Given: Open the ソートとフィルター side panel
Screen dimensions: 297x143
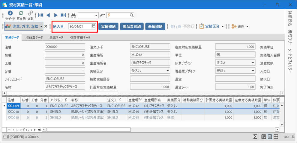Looking at the screenshot, I should click(290, 61).
